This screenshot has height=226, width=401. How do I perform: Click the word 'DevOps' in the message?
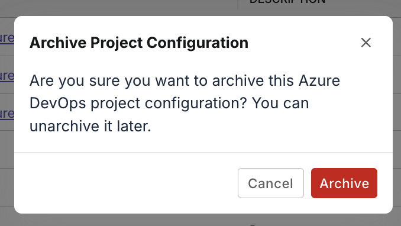pyautogui.click(x=58, y=104)
